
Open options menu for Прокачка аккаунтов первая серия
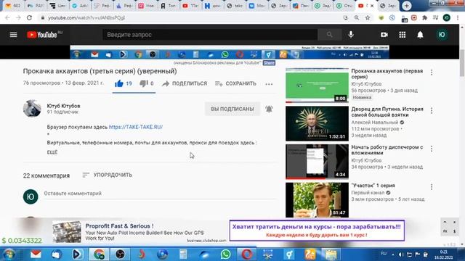pos(432,72)
